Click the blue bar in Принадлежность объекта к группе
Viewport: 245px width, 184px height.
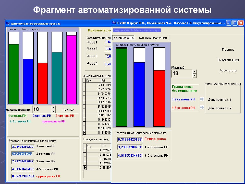(139, 94)
